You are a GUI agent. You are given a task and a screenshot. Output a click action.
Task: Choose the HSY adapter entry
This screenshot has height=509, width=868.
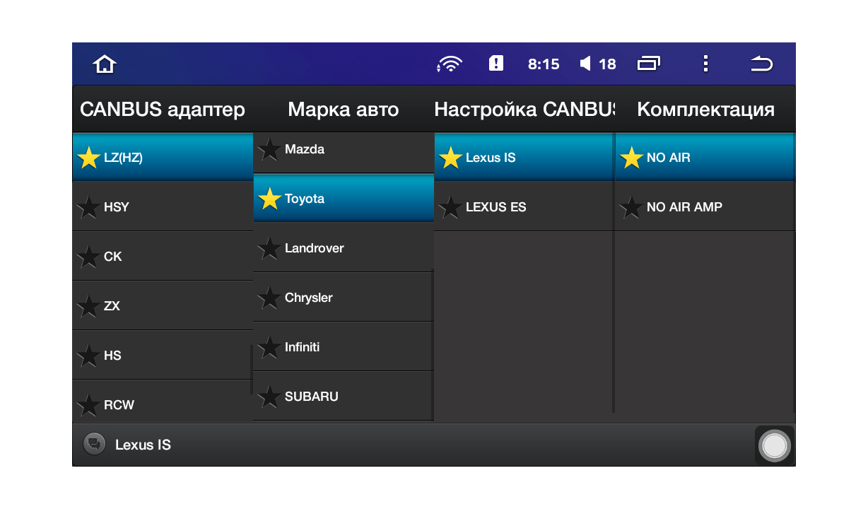[163, 206]
